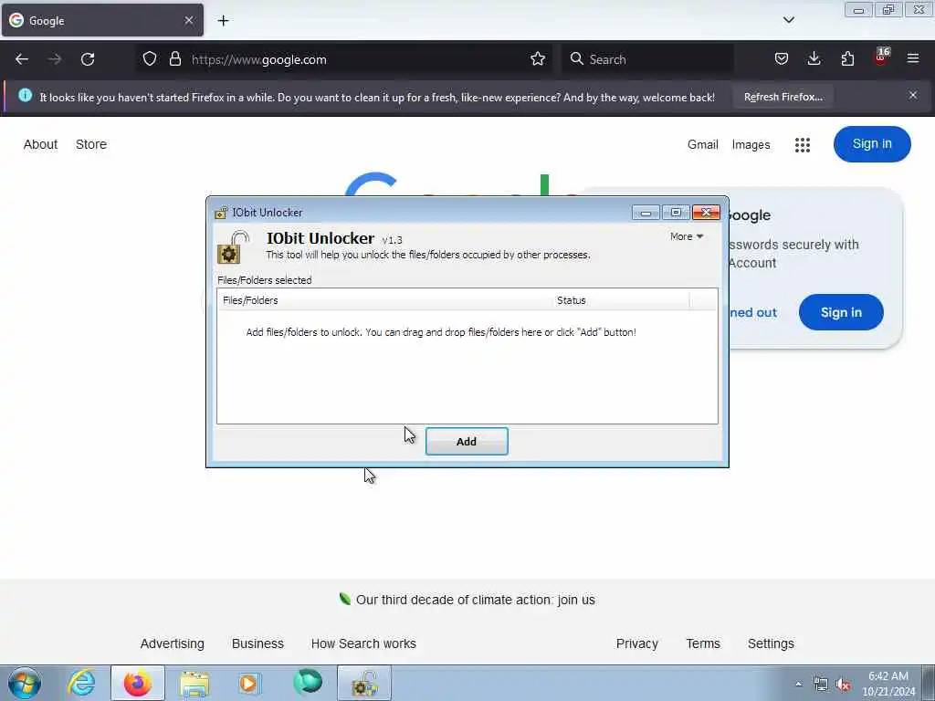Click the signed out link in promo card

point(752,312)
